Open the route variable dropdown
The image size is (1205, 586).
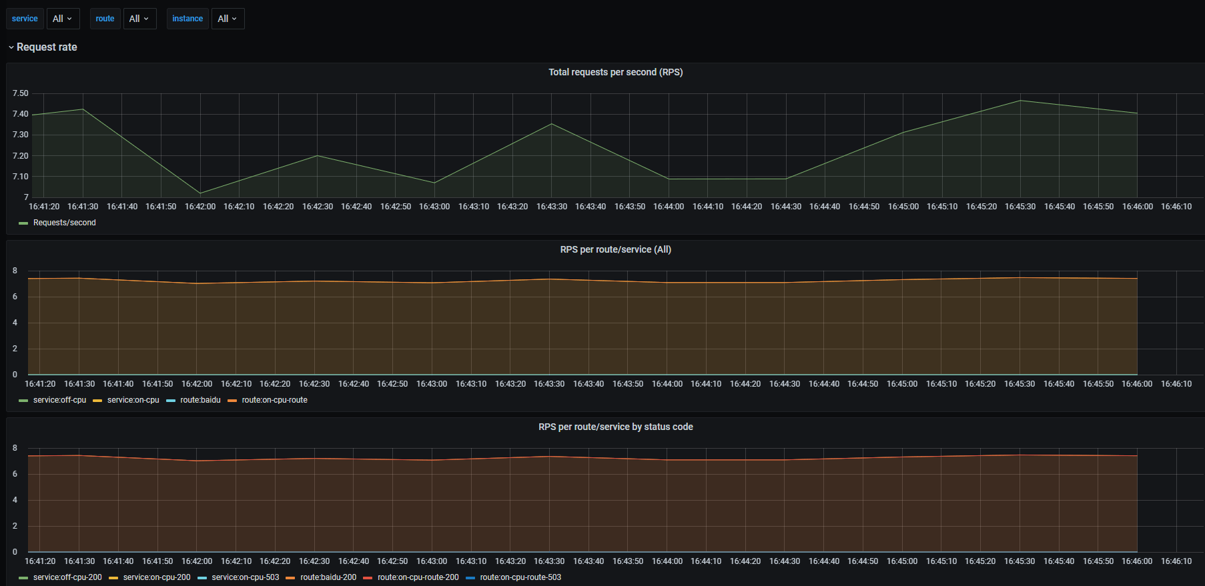tap(139, 19)
